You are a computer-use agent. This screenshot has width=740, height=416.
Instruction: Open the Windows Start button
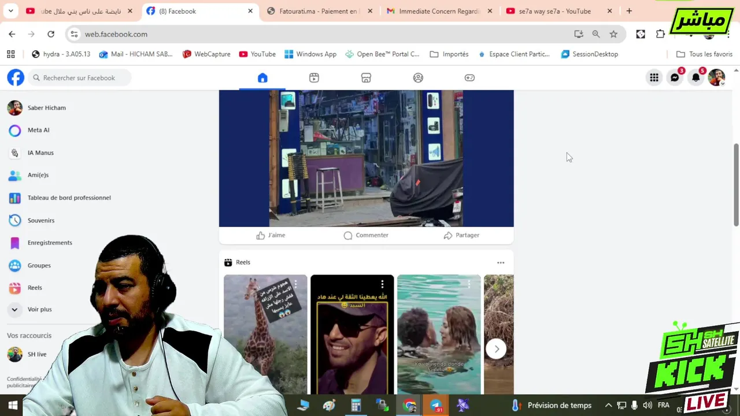(13, 405)
